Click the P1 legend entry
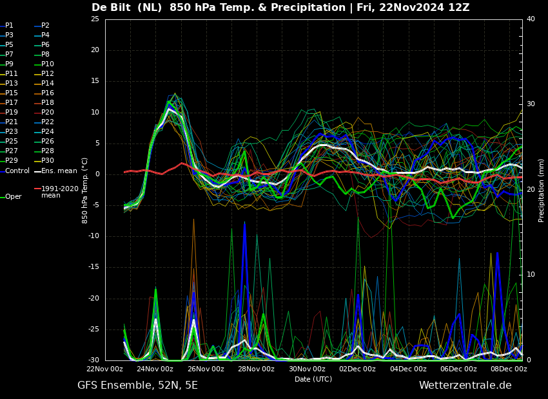This screenshot has height=399, width=548. pos(7,26)
